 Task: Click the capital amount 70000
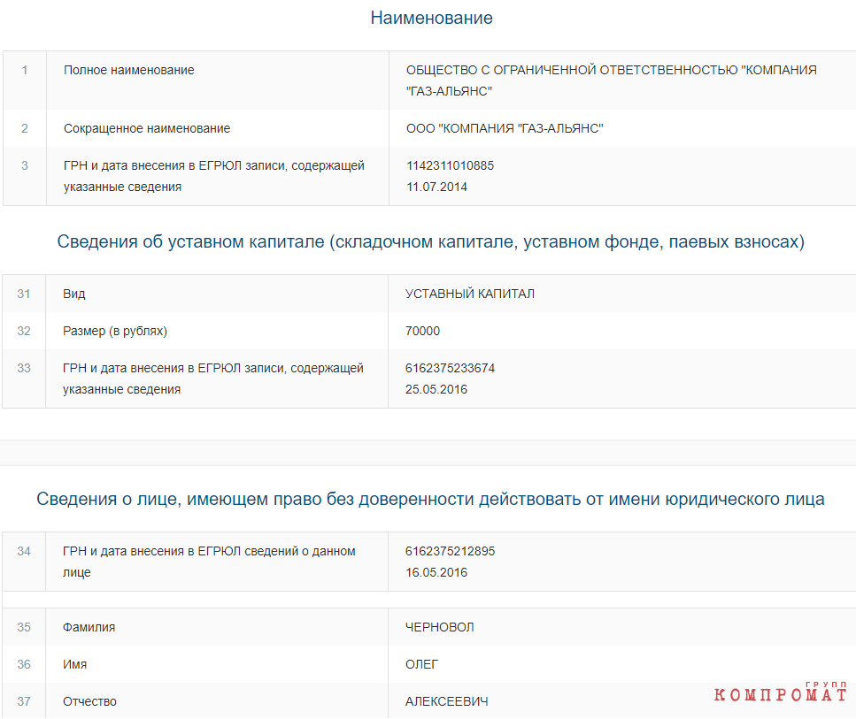[422, 331]
